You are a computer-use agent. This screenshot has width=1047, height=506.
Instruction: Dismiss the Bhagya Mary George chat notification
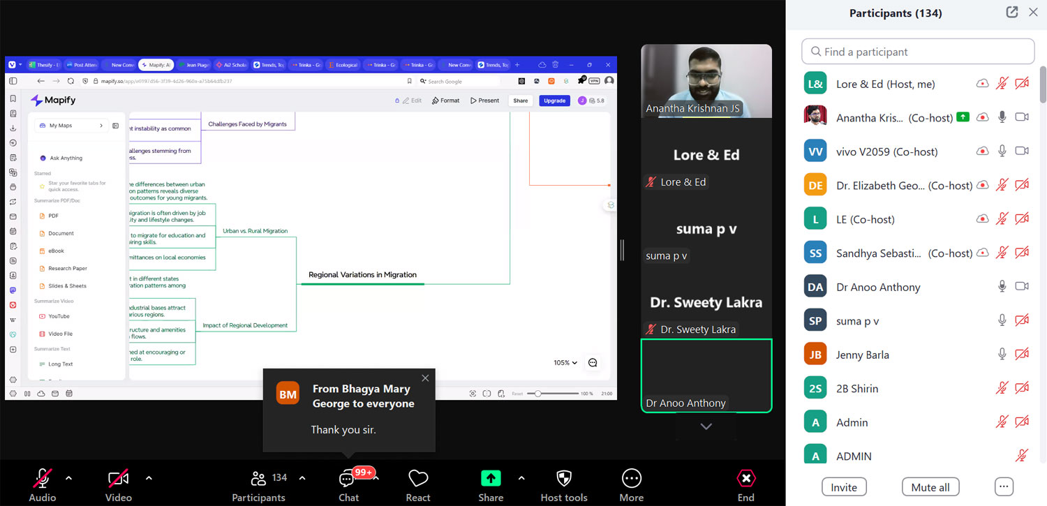tap(425, 378)
